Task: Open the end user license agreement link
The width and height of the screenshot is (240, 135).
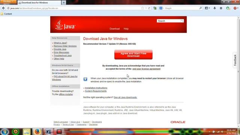Action: [x=146, y=69]
